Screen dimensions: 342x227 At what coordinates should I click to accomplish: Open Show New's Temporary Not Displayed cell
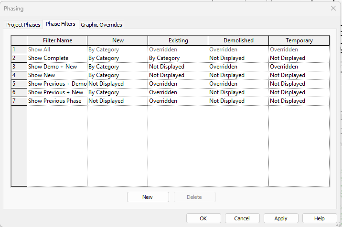pyautogui.click(x=299, y=75)
